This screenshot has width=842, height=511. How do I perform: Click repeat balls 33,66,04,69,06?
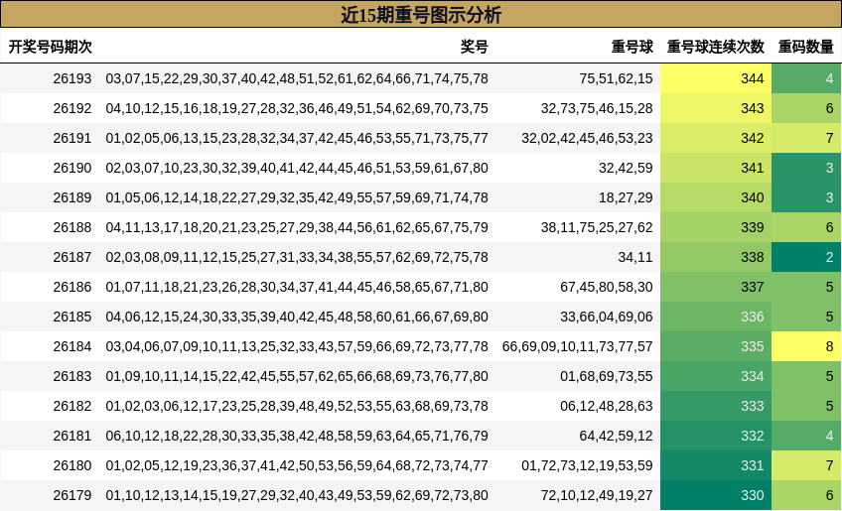coord(607,317)
